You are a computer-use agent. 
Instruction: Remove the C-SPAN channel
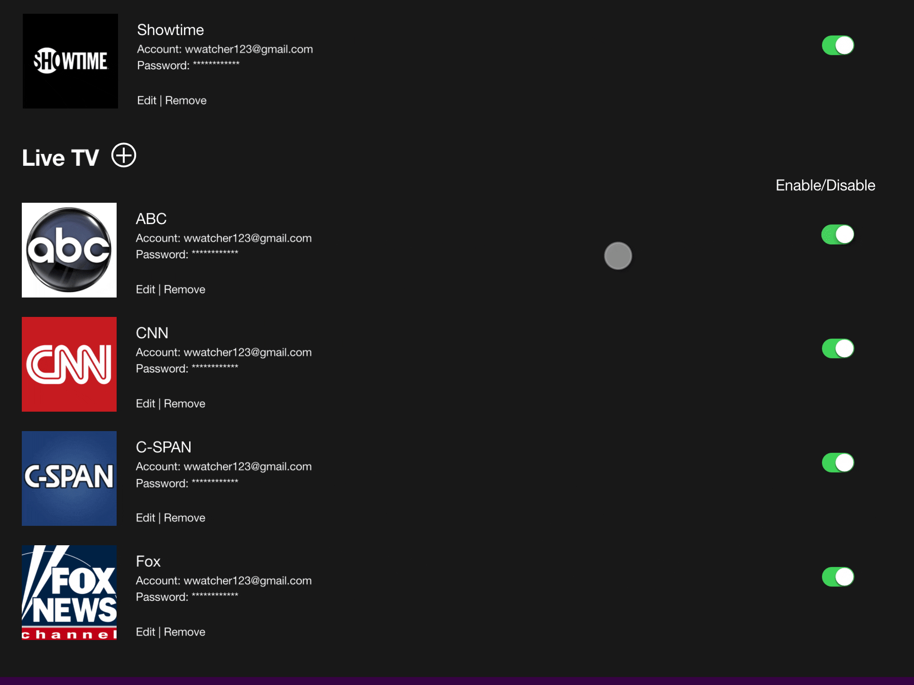(x=184, y=518)
